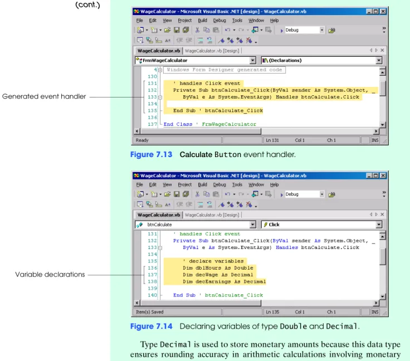The height and width of the screenshot is (361, 410).
Task: Open Debug configuration dropdown in Figure 7.13 window
Action: (321, 30)
